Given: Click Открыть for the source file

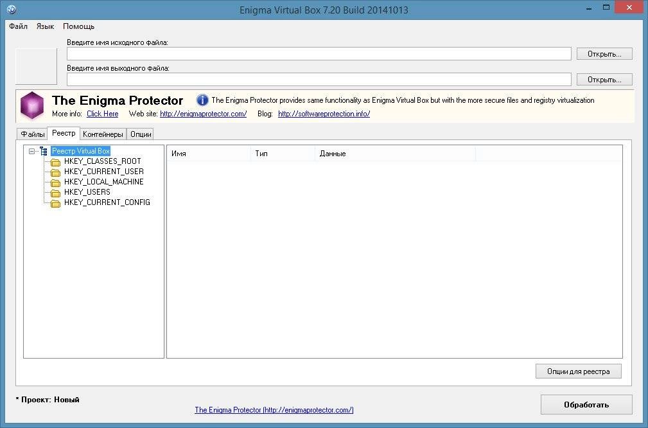Looking at the screenshot, I should 604,54.
